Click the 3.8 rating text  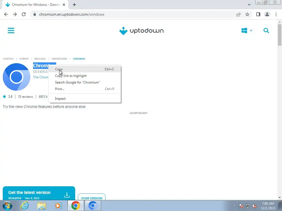(10, 96)
